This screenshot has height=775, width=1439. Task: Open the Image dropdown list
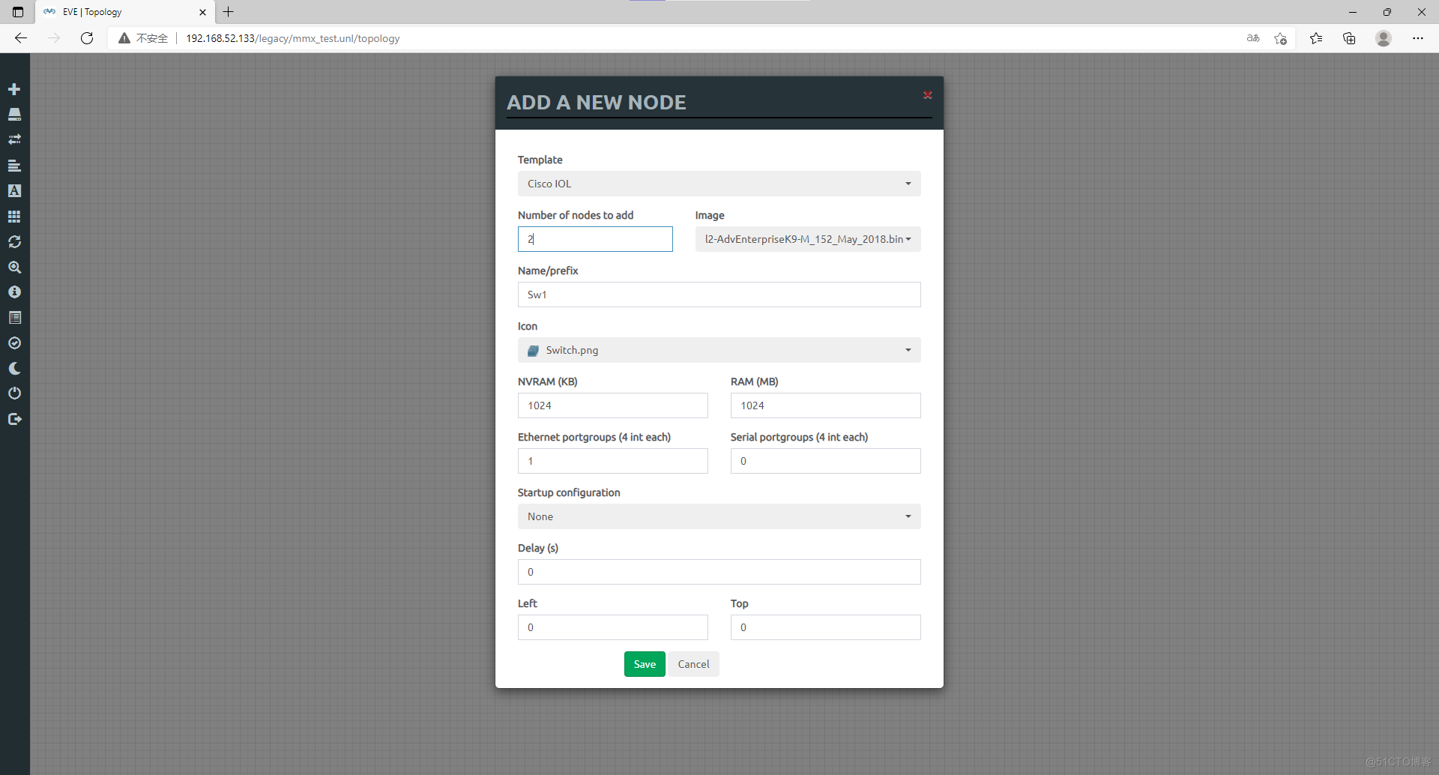[x=807, y=239]
